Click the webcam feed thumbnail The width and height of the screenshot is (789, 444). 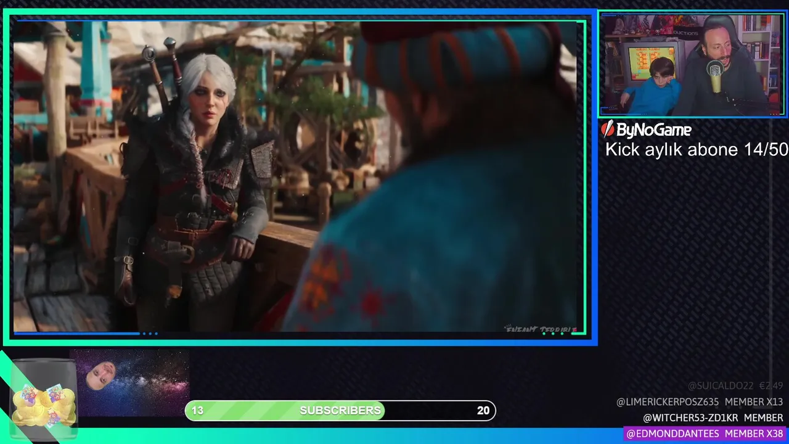point(692,65)
